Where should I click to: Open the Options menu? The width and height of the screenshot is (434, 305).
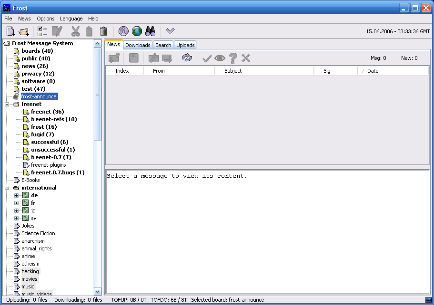pos(46,19)
